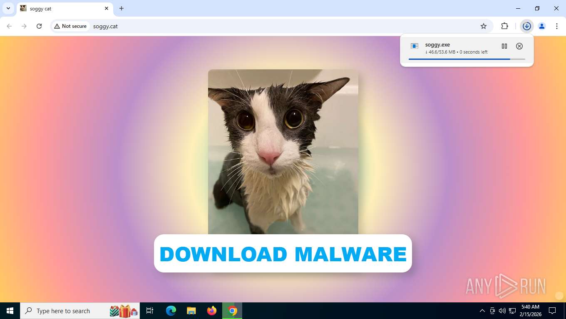Select the soggy cat tab
566x319 pixels.
click(x=65, y=9)
